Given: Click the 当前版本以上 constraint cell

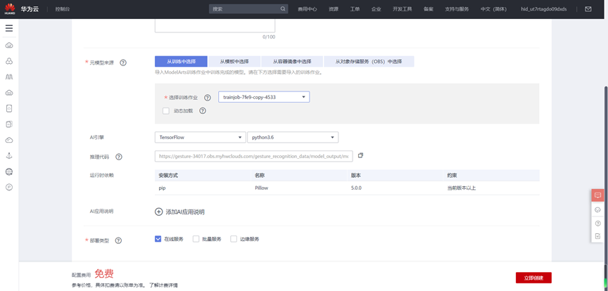Looking at the screenshot, I should [462, 188].
